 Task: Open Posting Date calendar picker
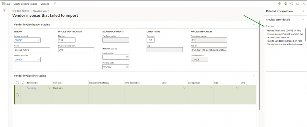pyautogui.click(x=127, y=67)
